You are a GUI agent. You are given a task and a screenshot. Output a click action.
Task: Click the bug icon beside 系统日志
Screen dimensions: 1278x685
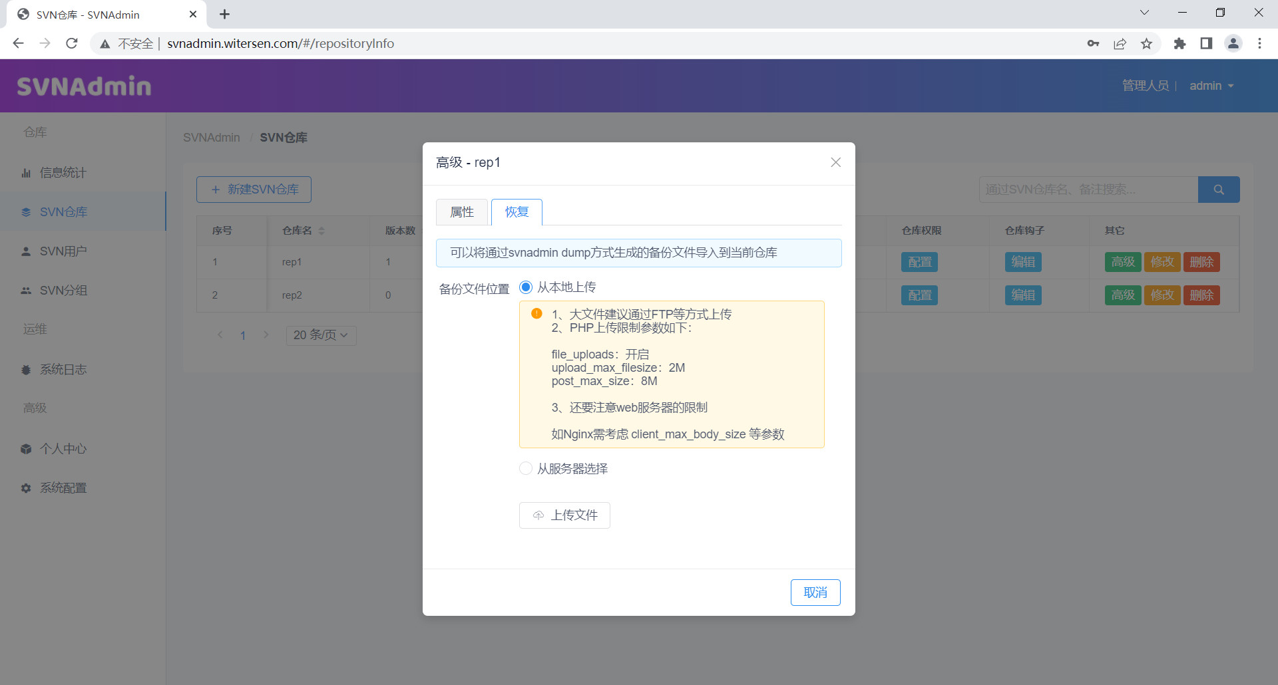point(26,370)
